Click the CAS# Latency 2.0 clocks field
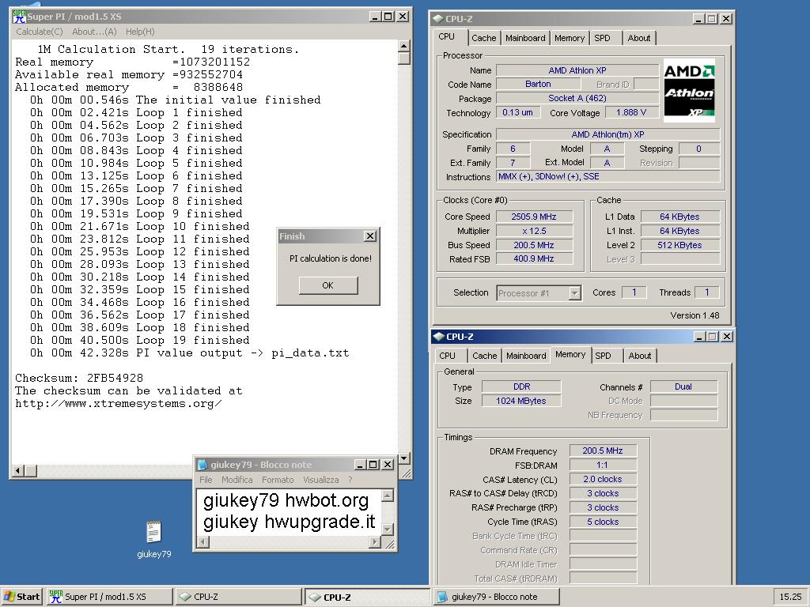 click(x=603, y=479)
